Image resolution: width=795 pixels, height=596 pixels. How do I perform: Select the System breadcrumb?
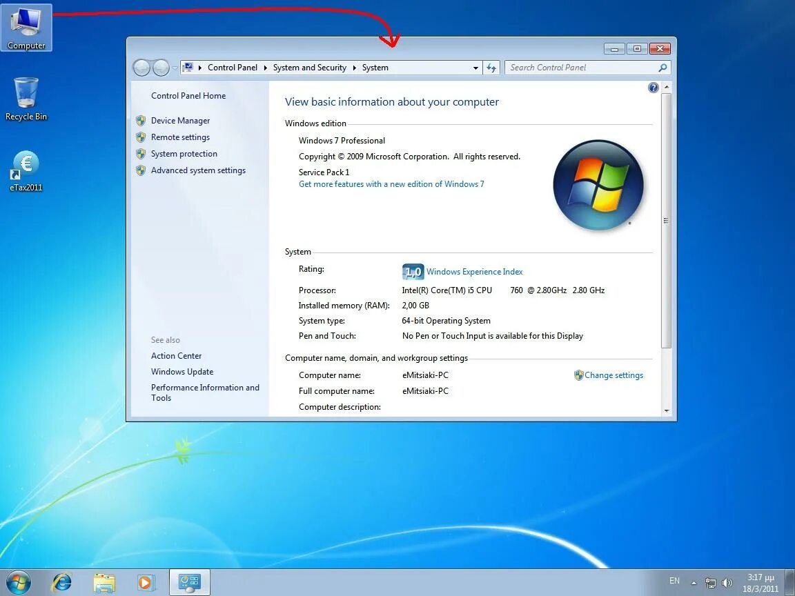[x=375, y=68]
